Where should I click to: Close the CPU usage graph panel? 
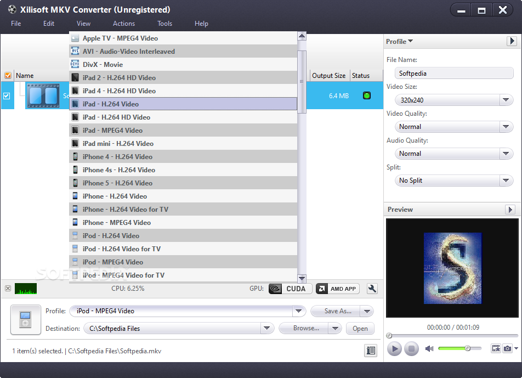[x=8, y=289]
